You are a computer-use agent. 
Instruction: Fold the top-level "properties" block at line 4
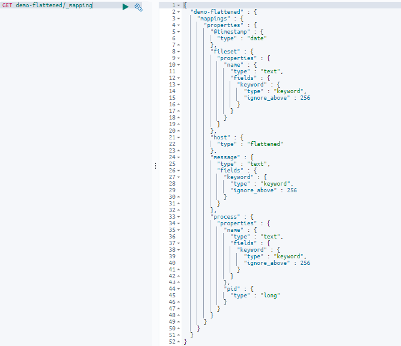coord(179,25)
